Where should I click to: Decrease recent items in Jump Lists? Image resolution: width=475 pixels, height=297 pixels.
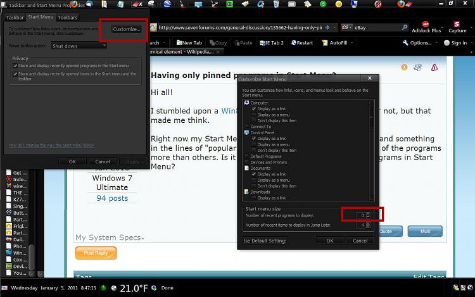[x=368, y=227]
